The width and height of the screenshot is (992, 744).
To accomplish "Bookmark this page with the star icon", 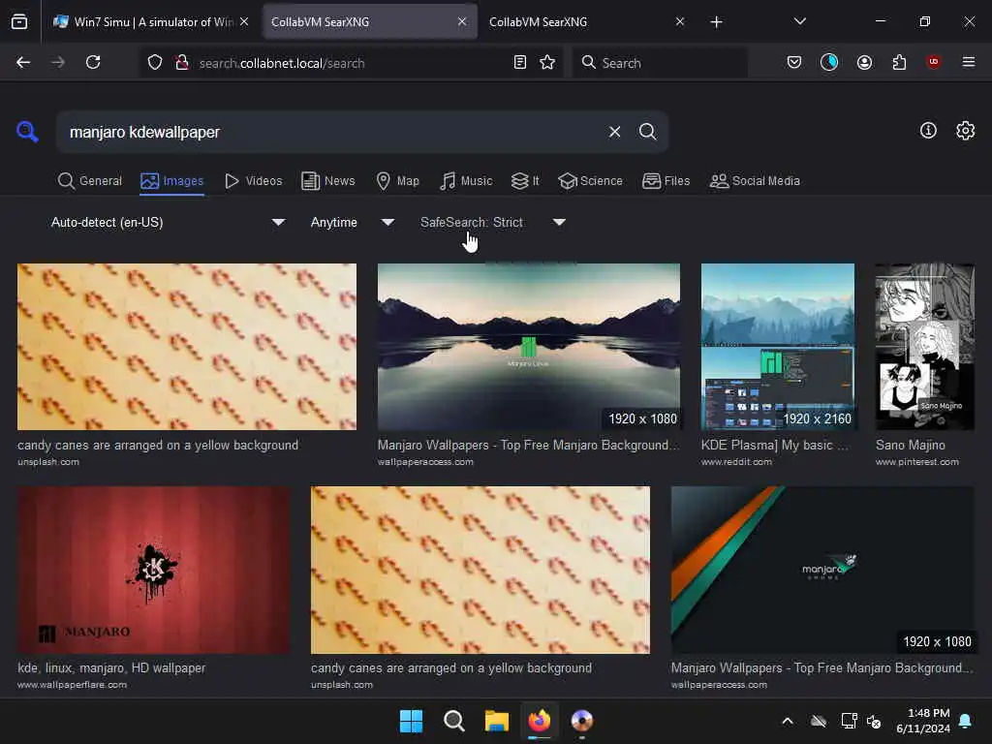I will coord(547,63).
